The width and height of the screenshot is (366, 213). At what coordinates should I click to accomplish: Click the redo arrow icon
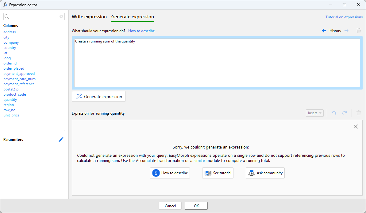click(345, 113)
